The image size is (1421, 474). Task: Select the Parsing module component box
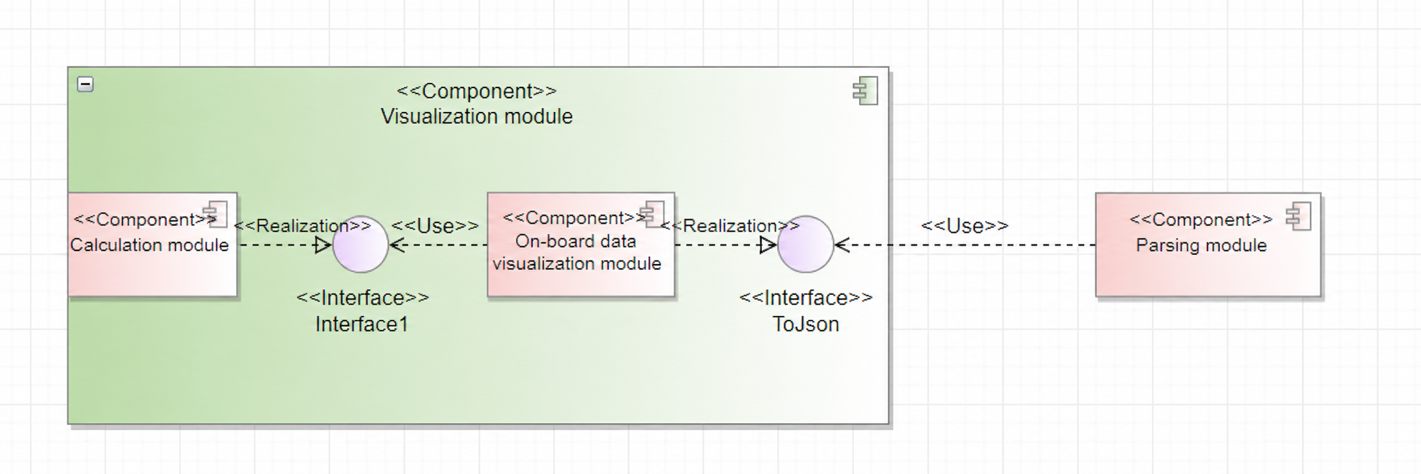click(1208, 245)
